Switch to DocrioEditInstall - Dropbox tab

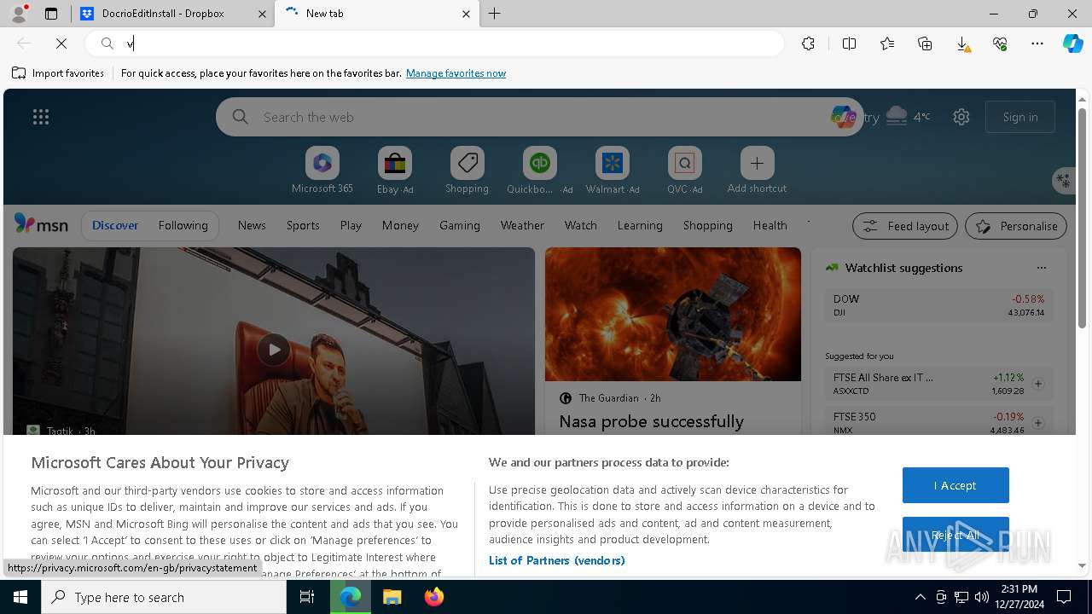tap(171, 14)
